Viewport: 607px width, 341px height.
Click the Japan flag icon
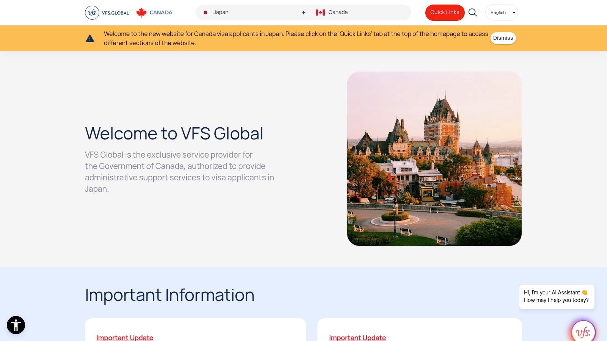click(205, 13)
